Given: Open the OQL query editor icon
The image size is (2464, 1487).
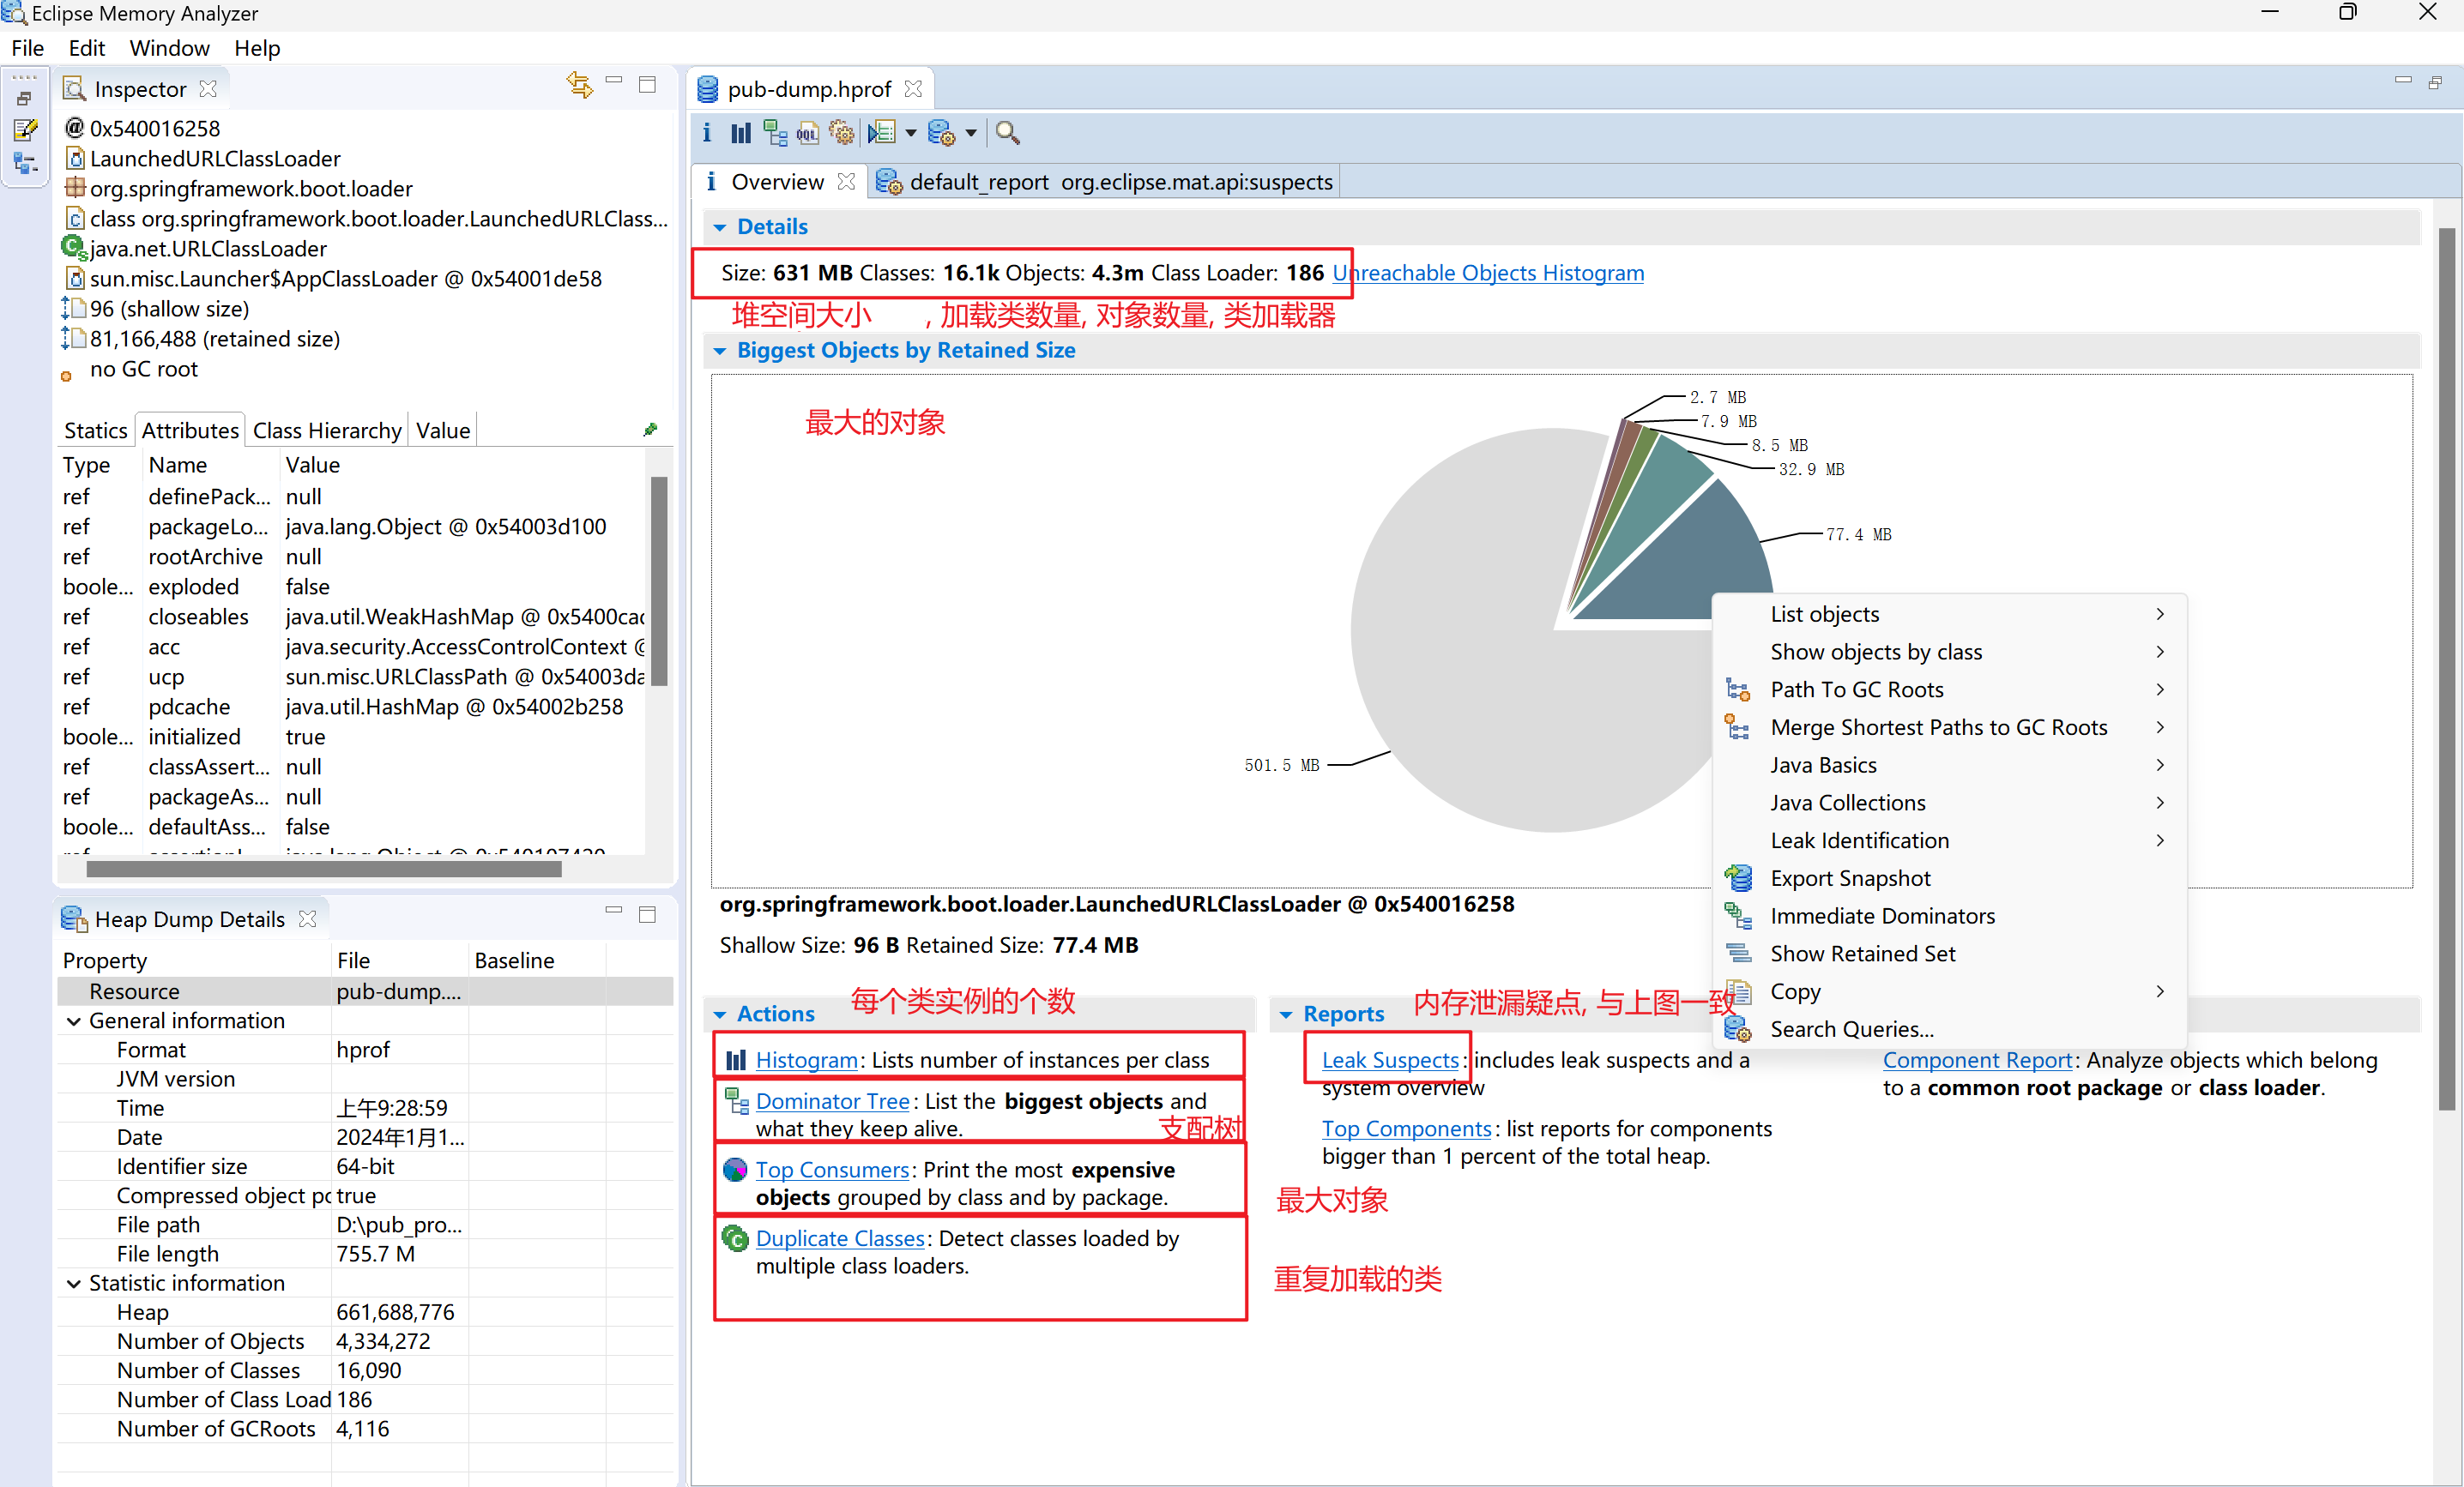Looking at the screenshot, I should coord(808,133).
